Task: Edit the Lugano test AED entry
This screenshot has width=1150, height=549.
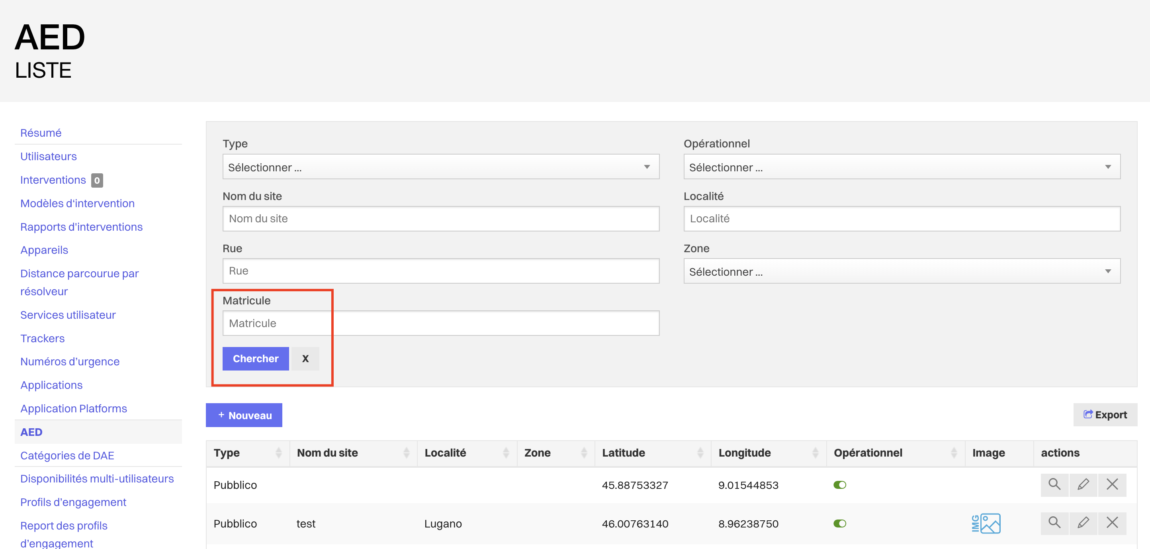Action: click(1083, 523)
